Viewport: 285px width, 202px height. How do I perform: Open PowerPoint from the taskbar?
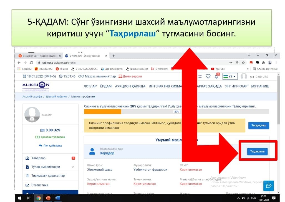coord(48,198)
